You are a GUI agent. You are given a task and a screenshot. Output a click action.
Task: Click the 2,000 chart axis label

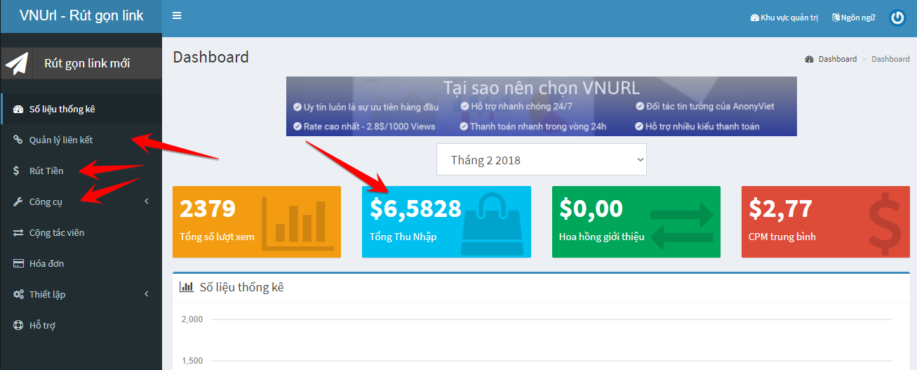pyautogui.click(x=192, y=319)
